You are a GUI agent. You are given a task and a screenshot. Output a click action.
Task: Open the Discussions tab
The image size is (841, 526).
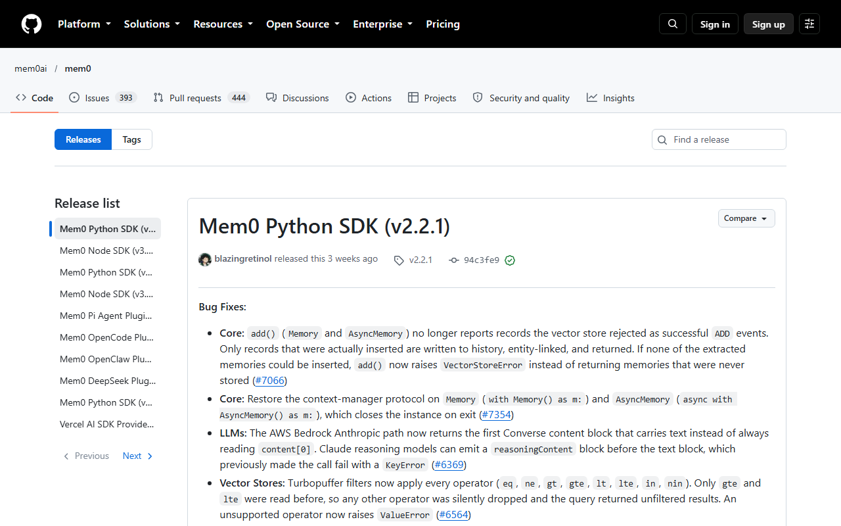pos(297,98)
